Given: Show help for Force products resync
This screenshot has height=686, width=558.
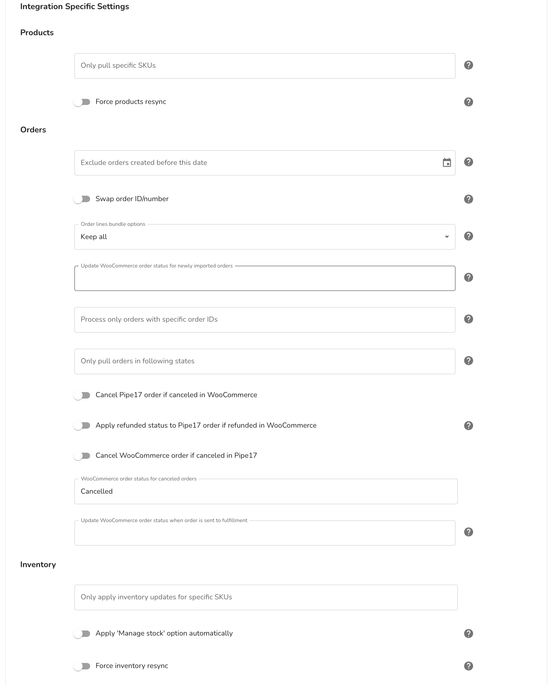Looking at the screenshot, I should coord(468,102).
